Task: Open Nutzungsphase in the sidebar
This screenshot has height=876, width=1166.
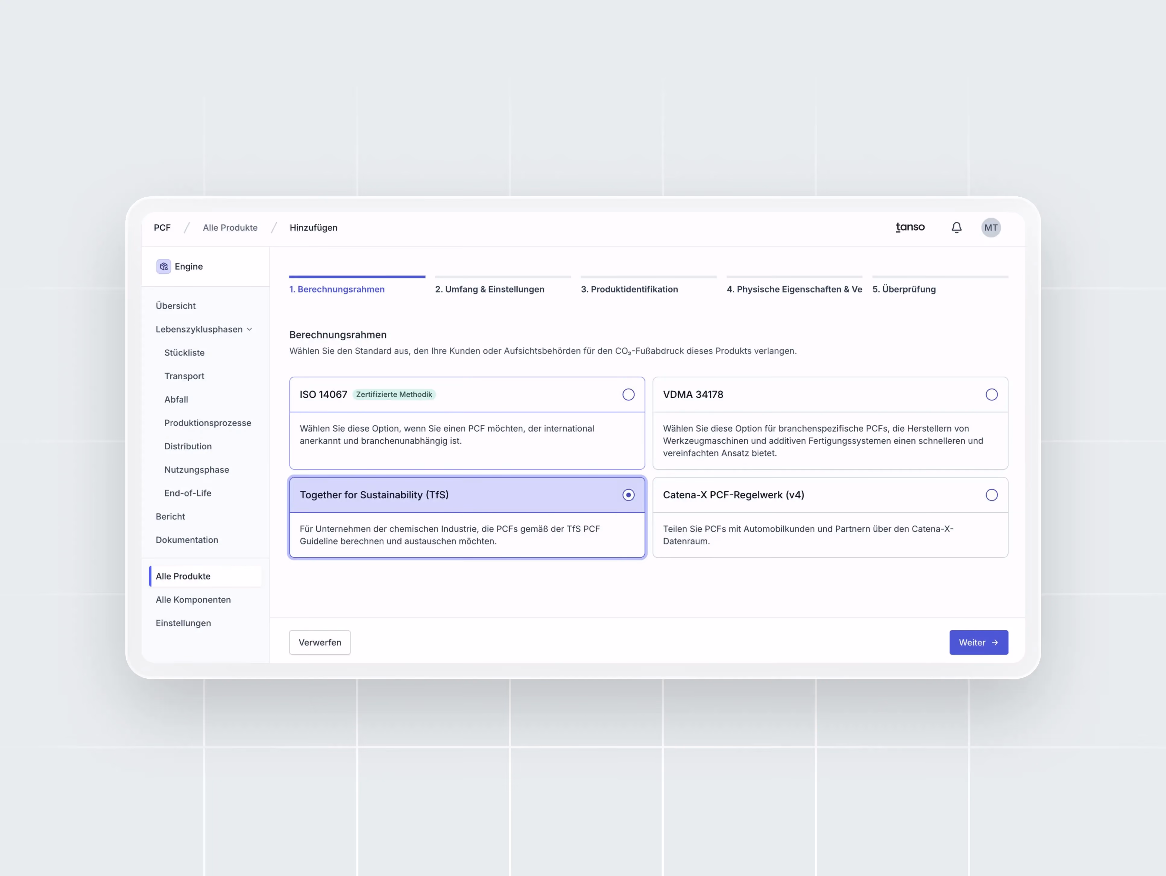Action: pyautogui.click(x=197, y=470)
